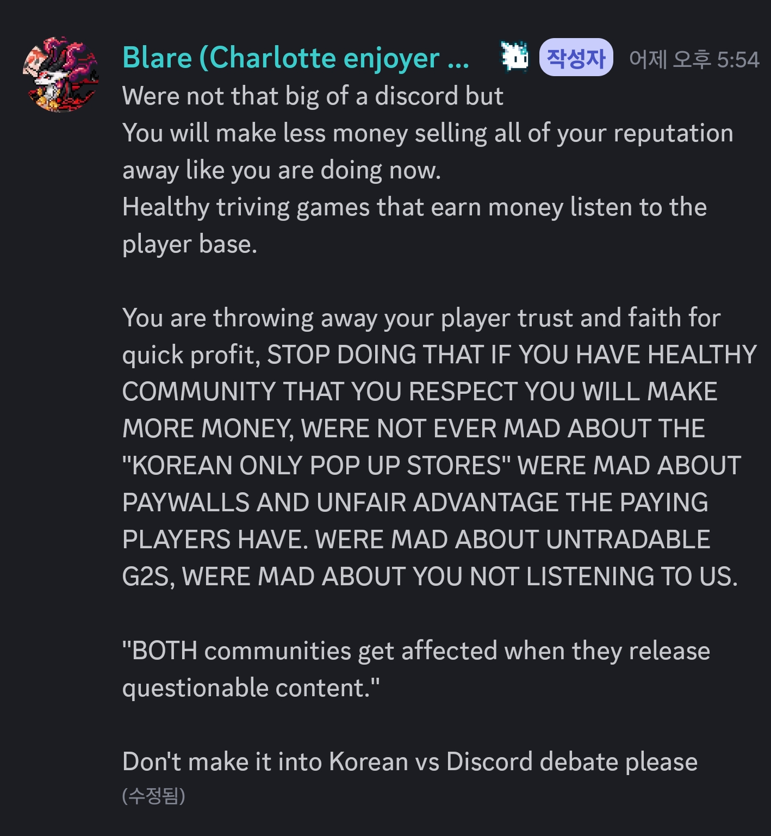Click the pixel creature role icon beside username
The height and width of the screenshot is (836, 771).
click(x=514, y=57)
